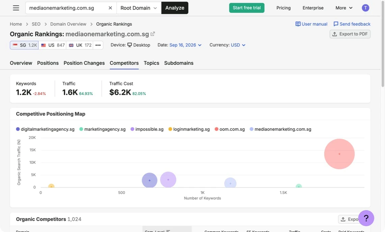Open the Root Domain dropdown

pos(139,8)
